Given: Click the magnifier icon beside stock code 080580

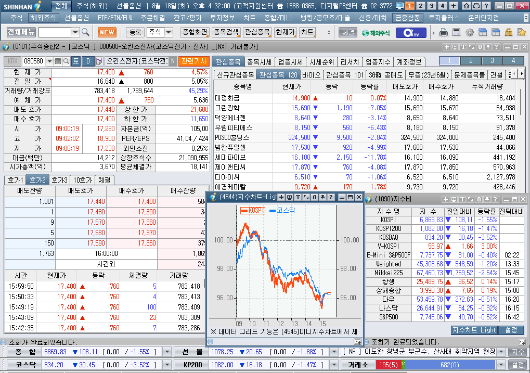Looking at the screenshot, I should point(66,61).
